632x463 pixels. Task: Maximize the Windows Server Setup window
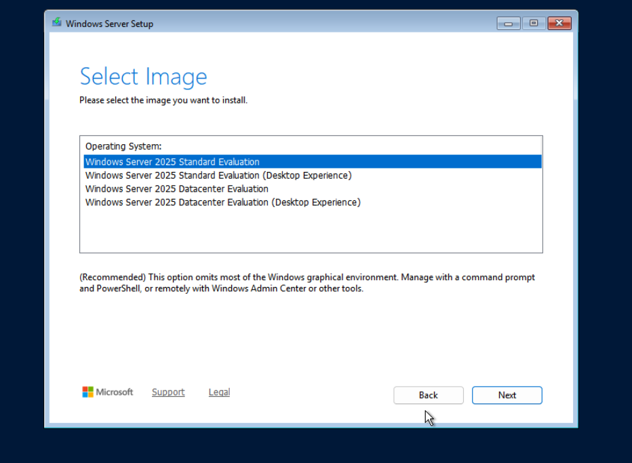534,23
